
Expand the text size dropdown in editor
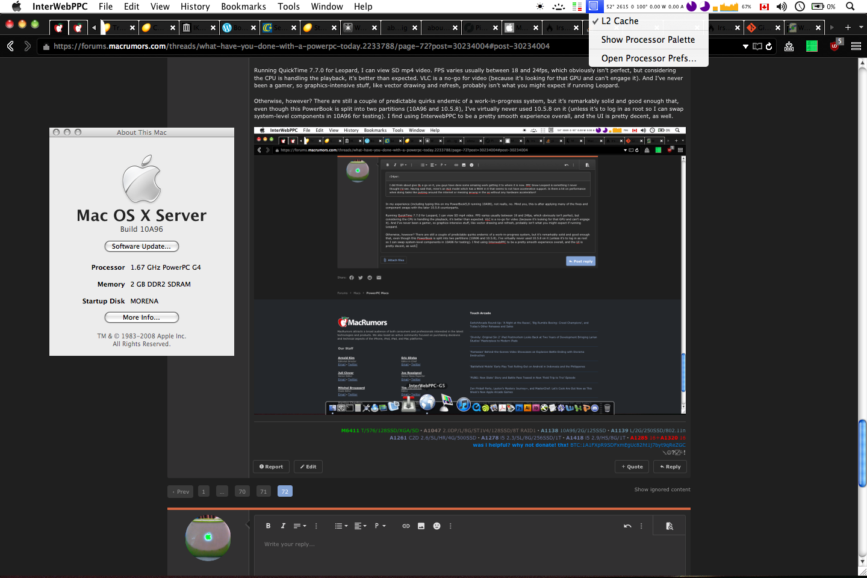pos(300,526)
